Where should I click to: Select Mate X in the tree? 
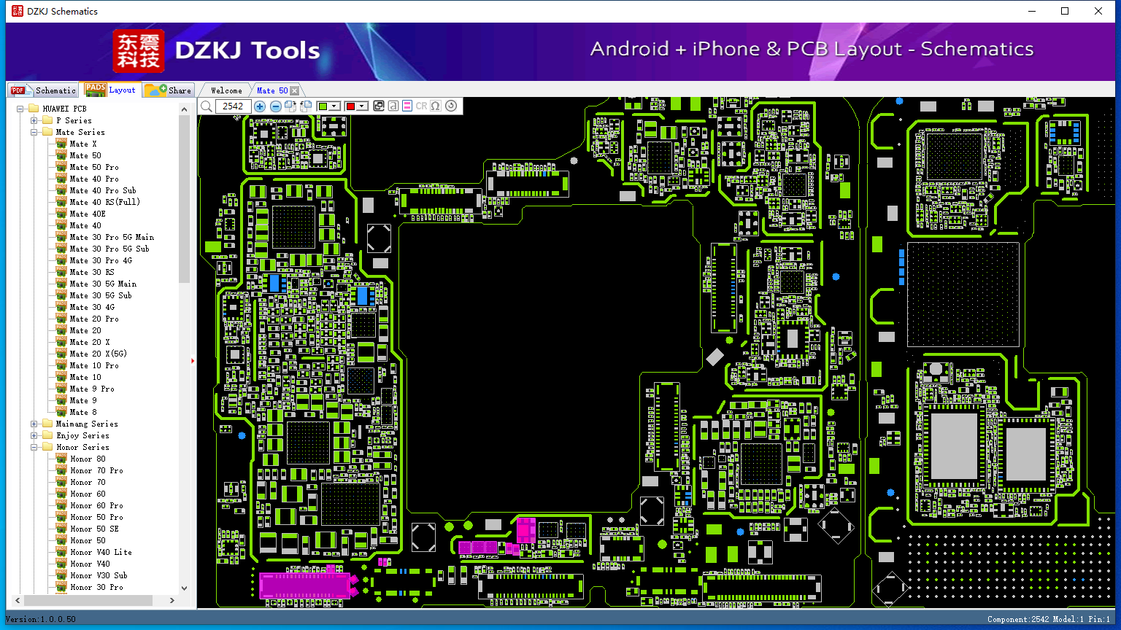coord(83,144)
